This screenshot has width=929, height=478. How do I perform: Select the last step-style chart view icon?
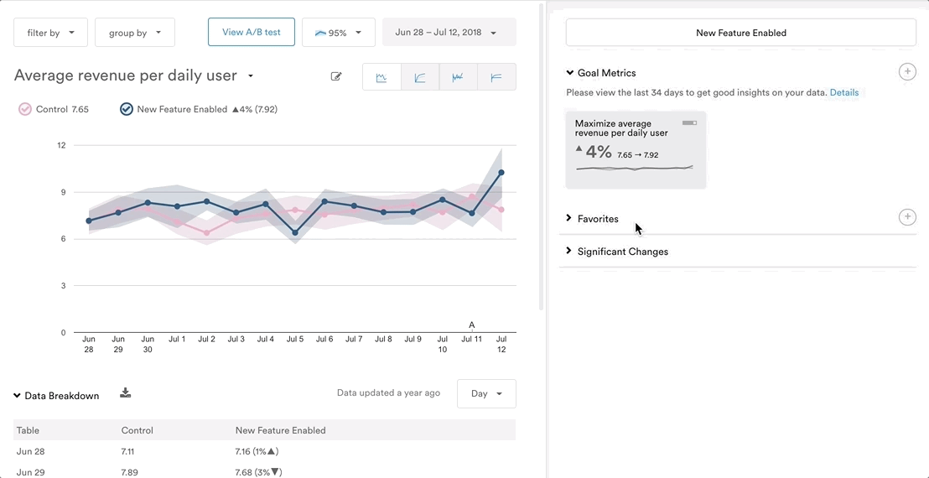click(496, 77)
